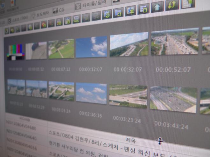Select the sky clouds thumbnail at 00:00:12:07

(x=91, y=47)
